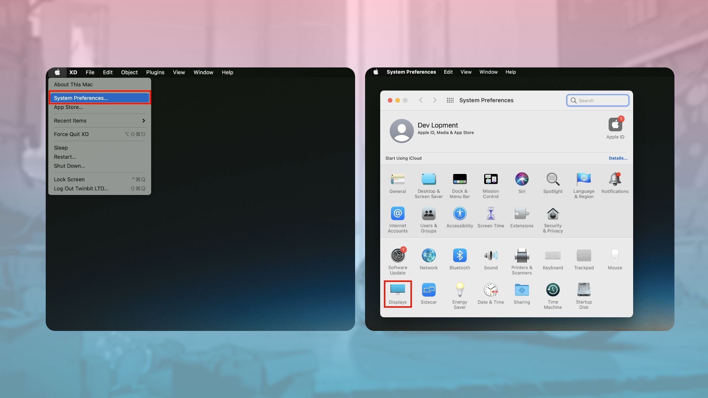Image resolution: width=708 pixels, height=398 pixels.
Task: Click the Apple logo in XD menu bar
Action: [x=58, y=72]
